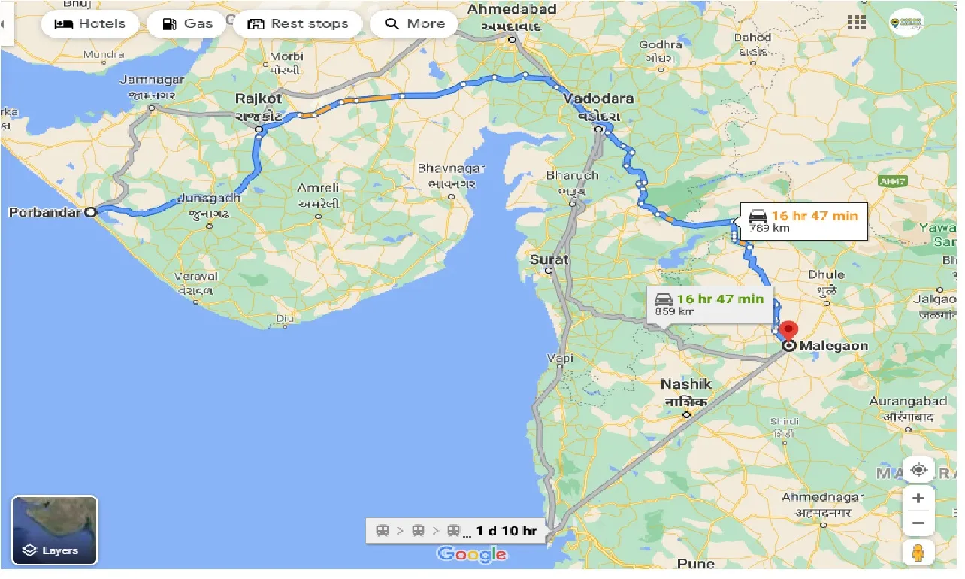Collapse the side panel arrow
Image resolution: width=965 pixels, height=579 pixels.
coord(3,24)
